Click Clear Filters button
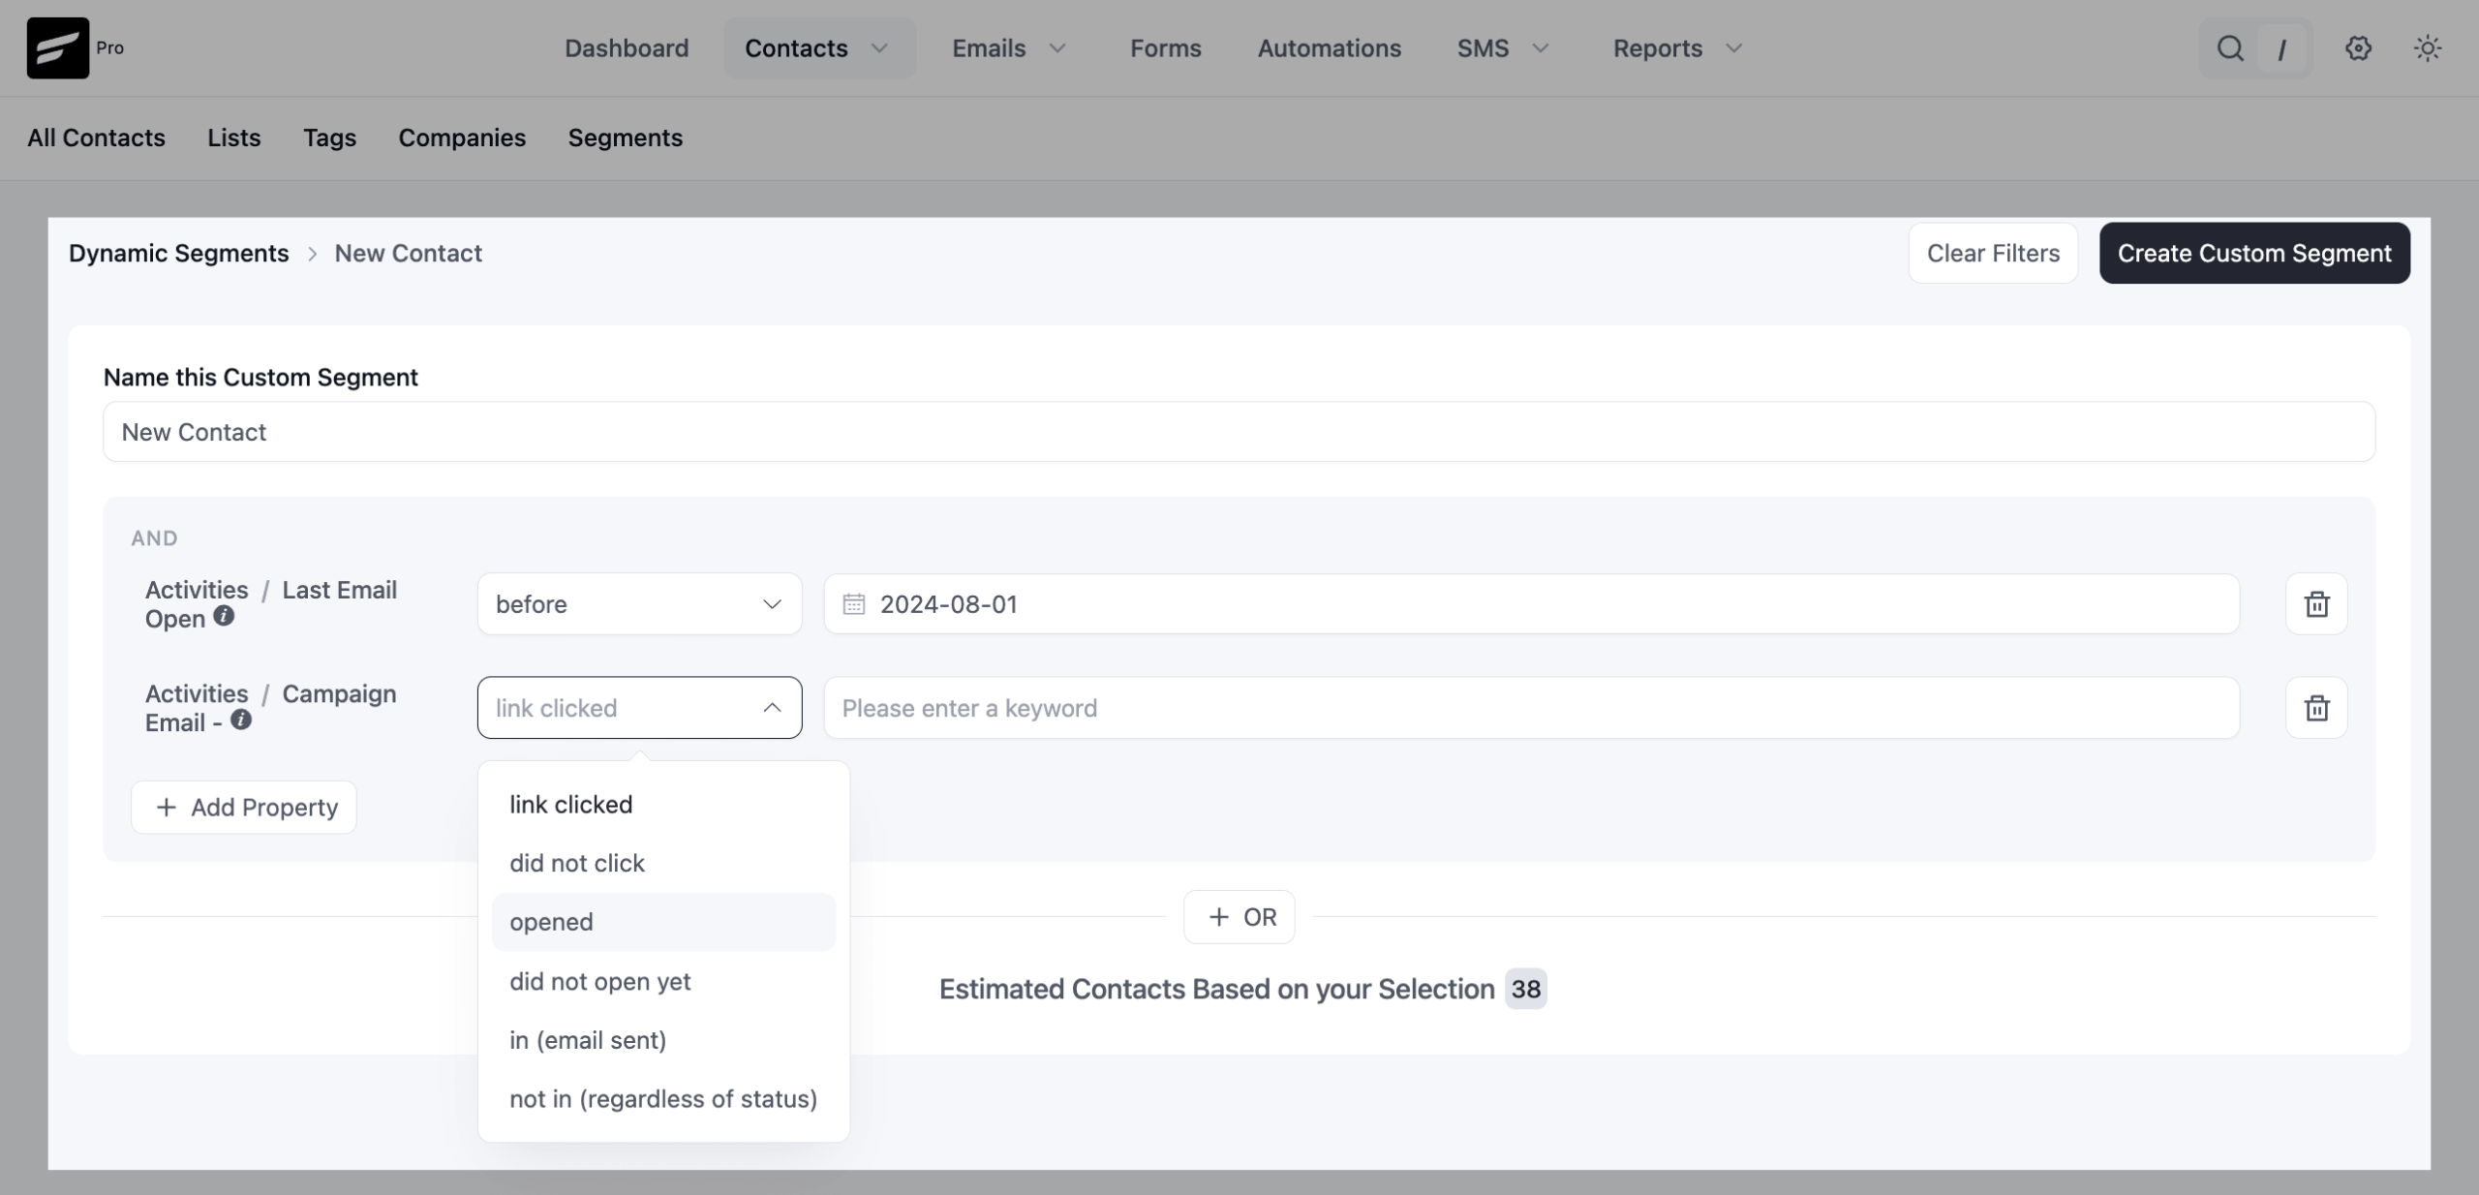This screenshot has width=2479, height=1195. pos(1993,253)
